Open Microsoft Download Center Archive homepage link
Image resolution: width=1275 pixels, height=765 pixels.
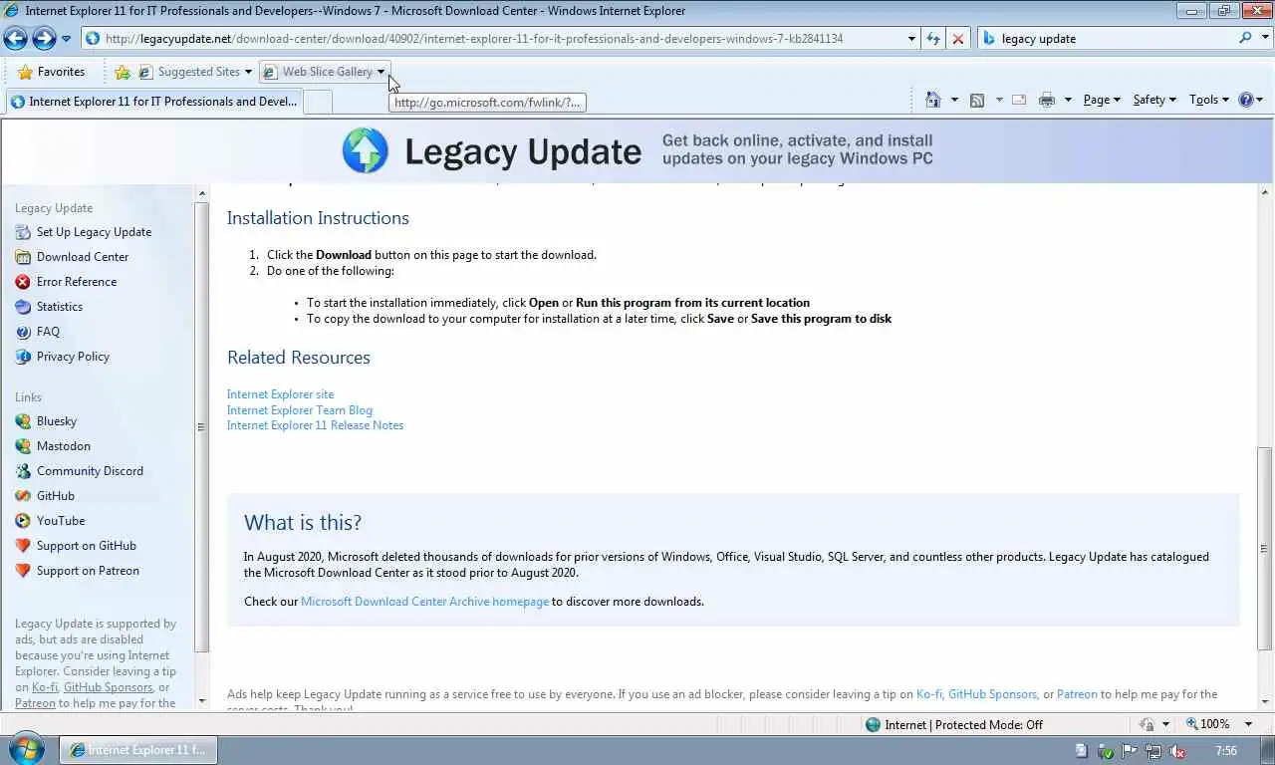pyautogui.click(x=424, y=602)
